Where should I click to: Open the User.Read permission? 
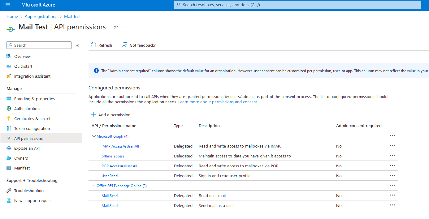pyautogui.click(x=110, y=176)
